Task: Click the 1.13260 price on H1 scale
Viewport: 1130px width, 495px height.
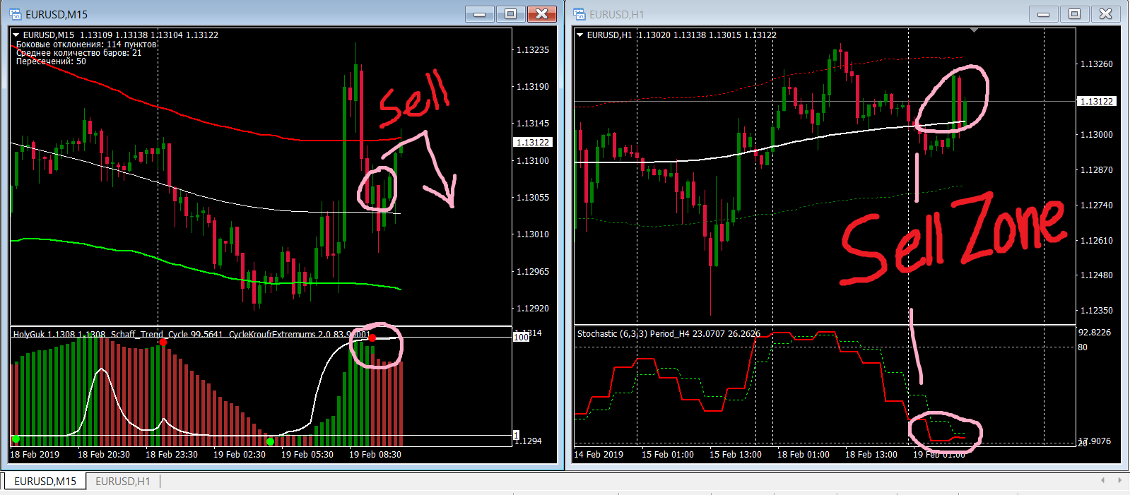Action: coord(1097,64)
